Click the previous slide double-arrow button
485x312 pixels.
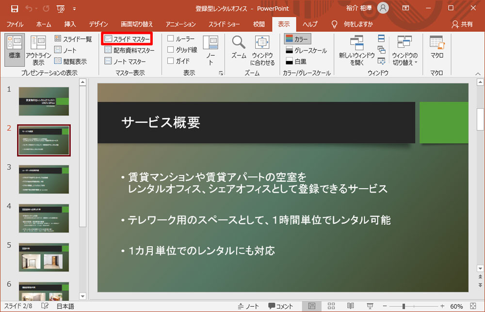point(480,277)
